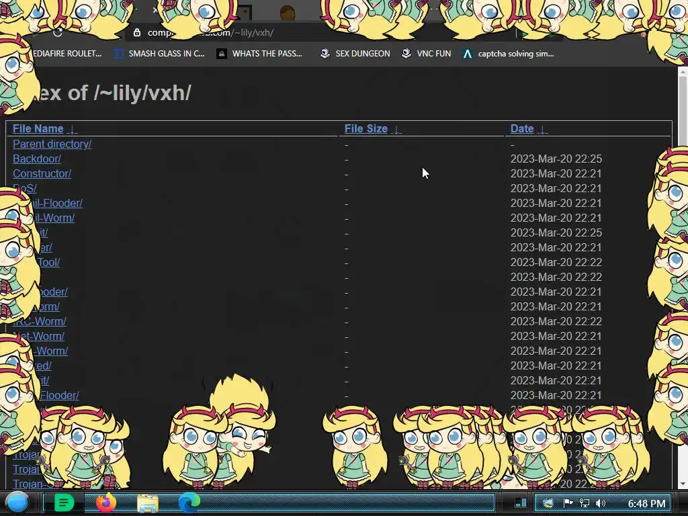
Task: Open the Windows Start orb
Action: pos(18,503)
